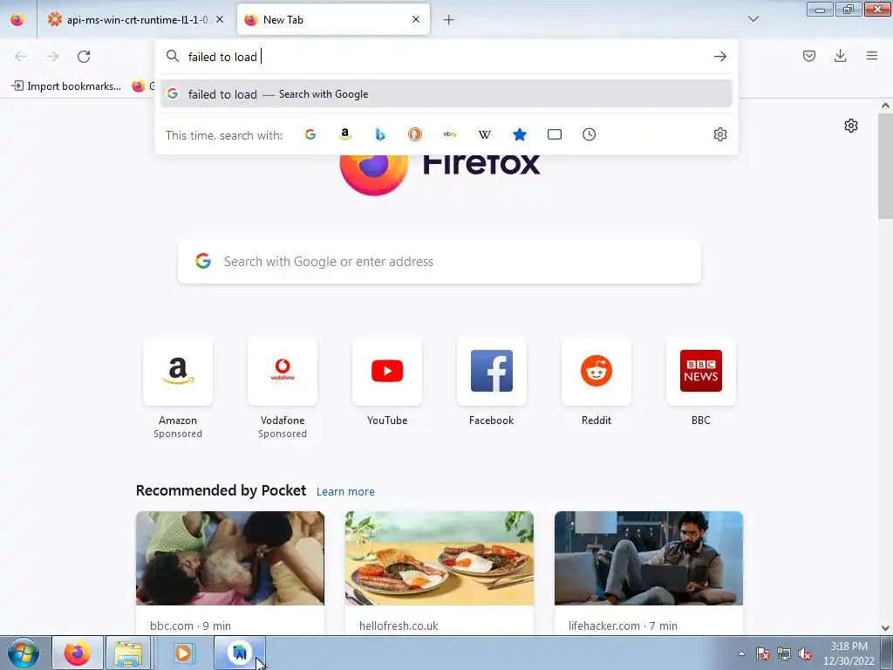
Task: Show hidden tray icons
Action: tap(741, 654)
